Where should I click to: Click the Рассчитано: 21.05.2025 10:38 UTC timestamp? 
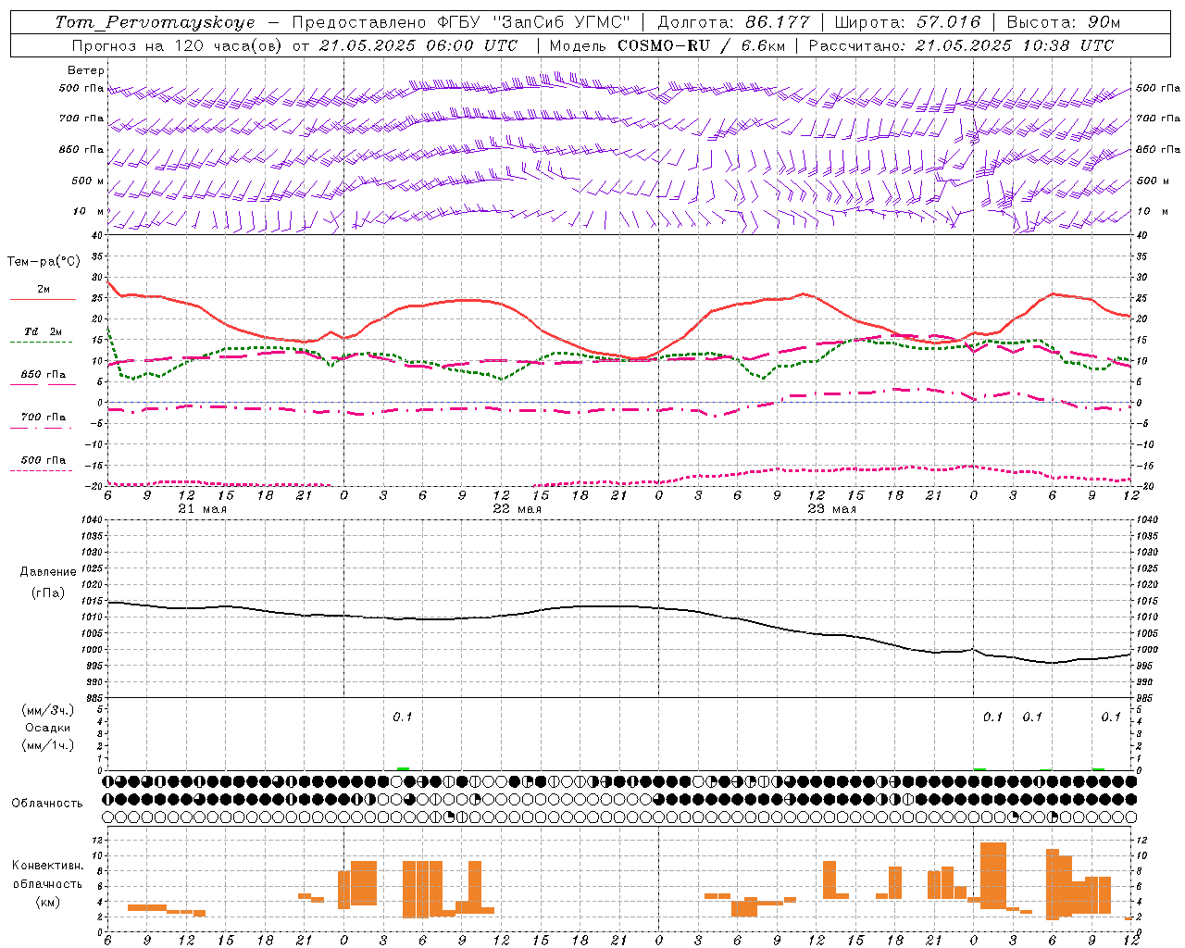coord(961,45)
